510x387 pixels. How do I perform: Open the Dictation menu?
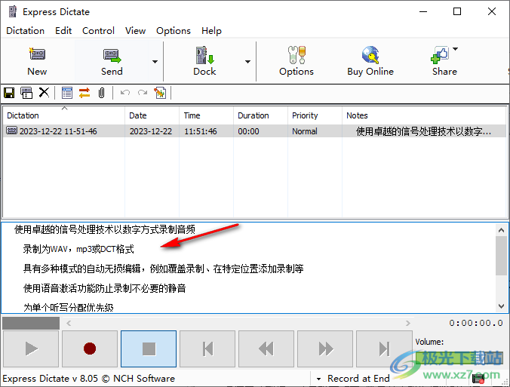[26, 31]
